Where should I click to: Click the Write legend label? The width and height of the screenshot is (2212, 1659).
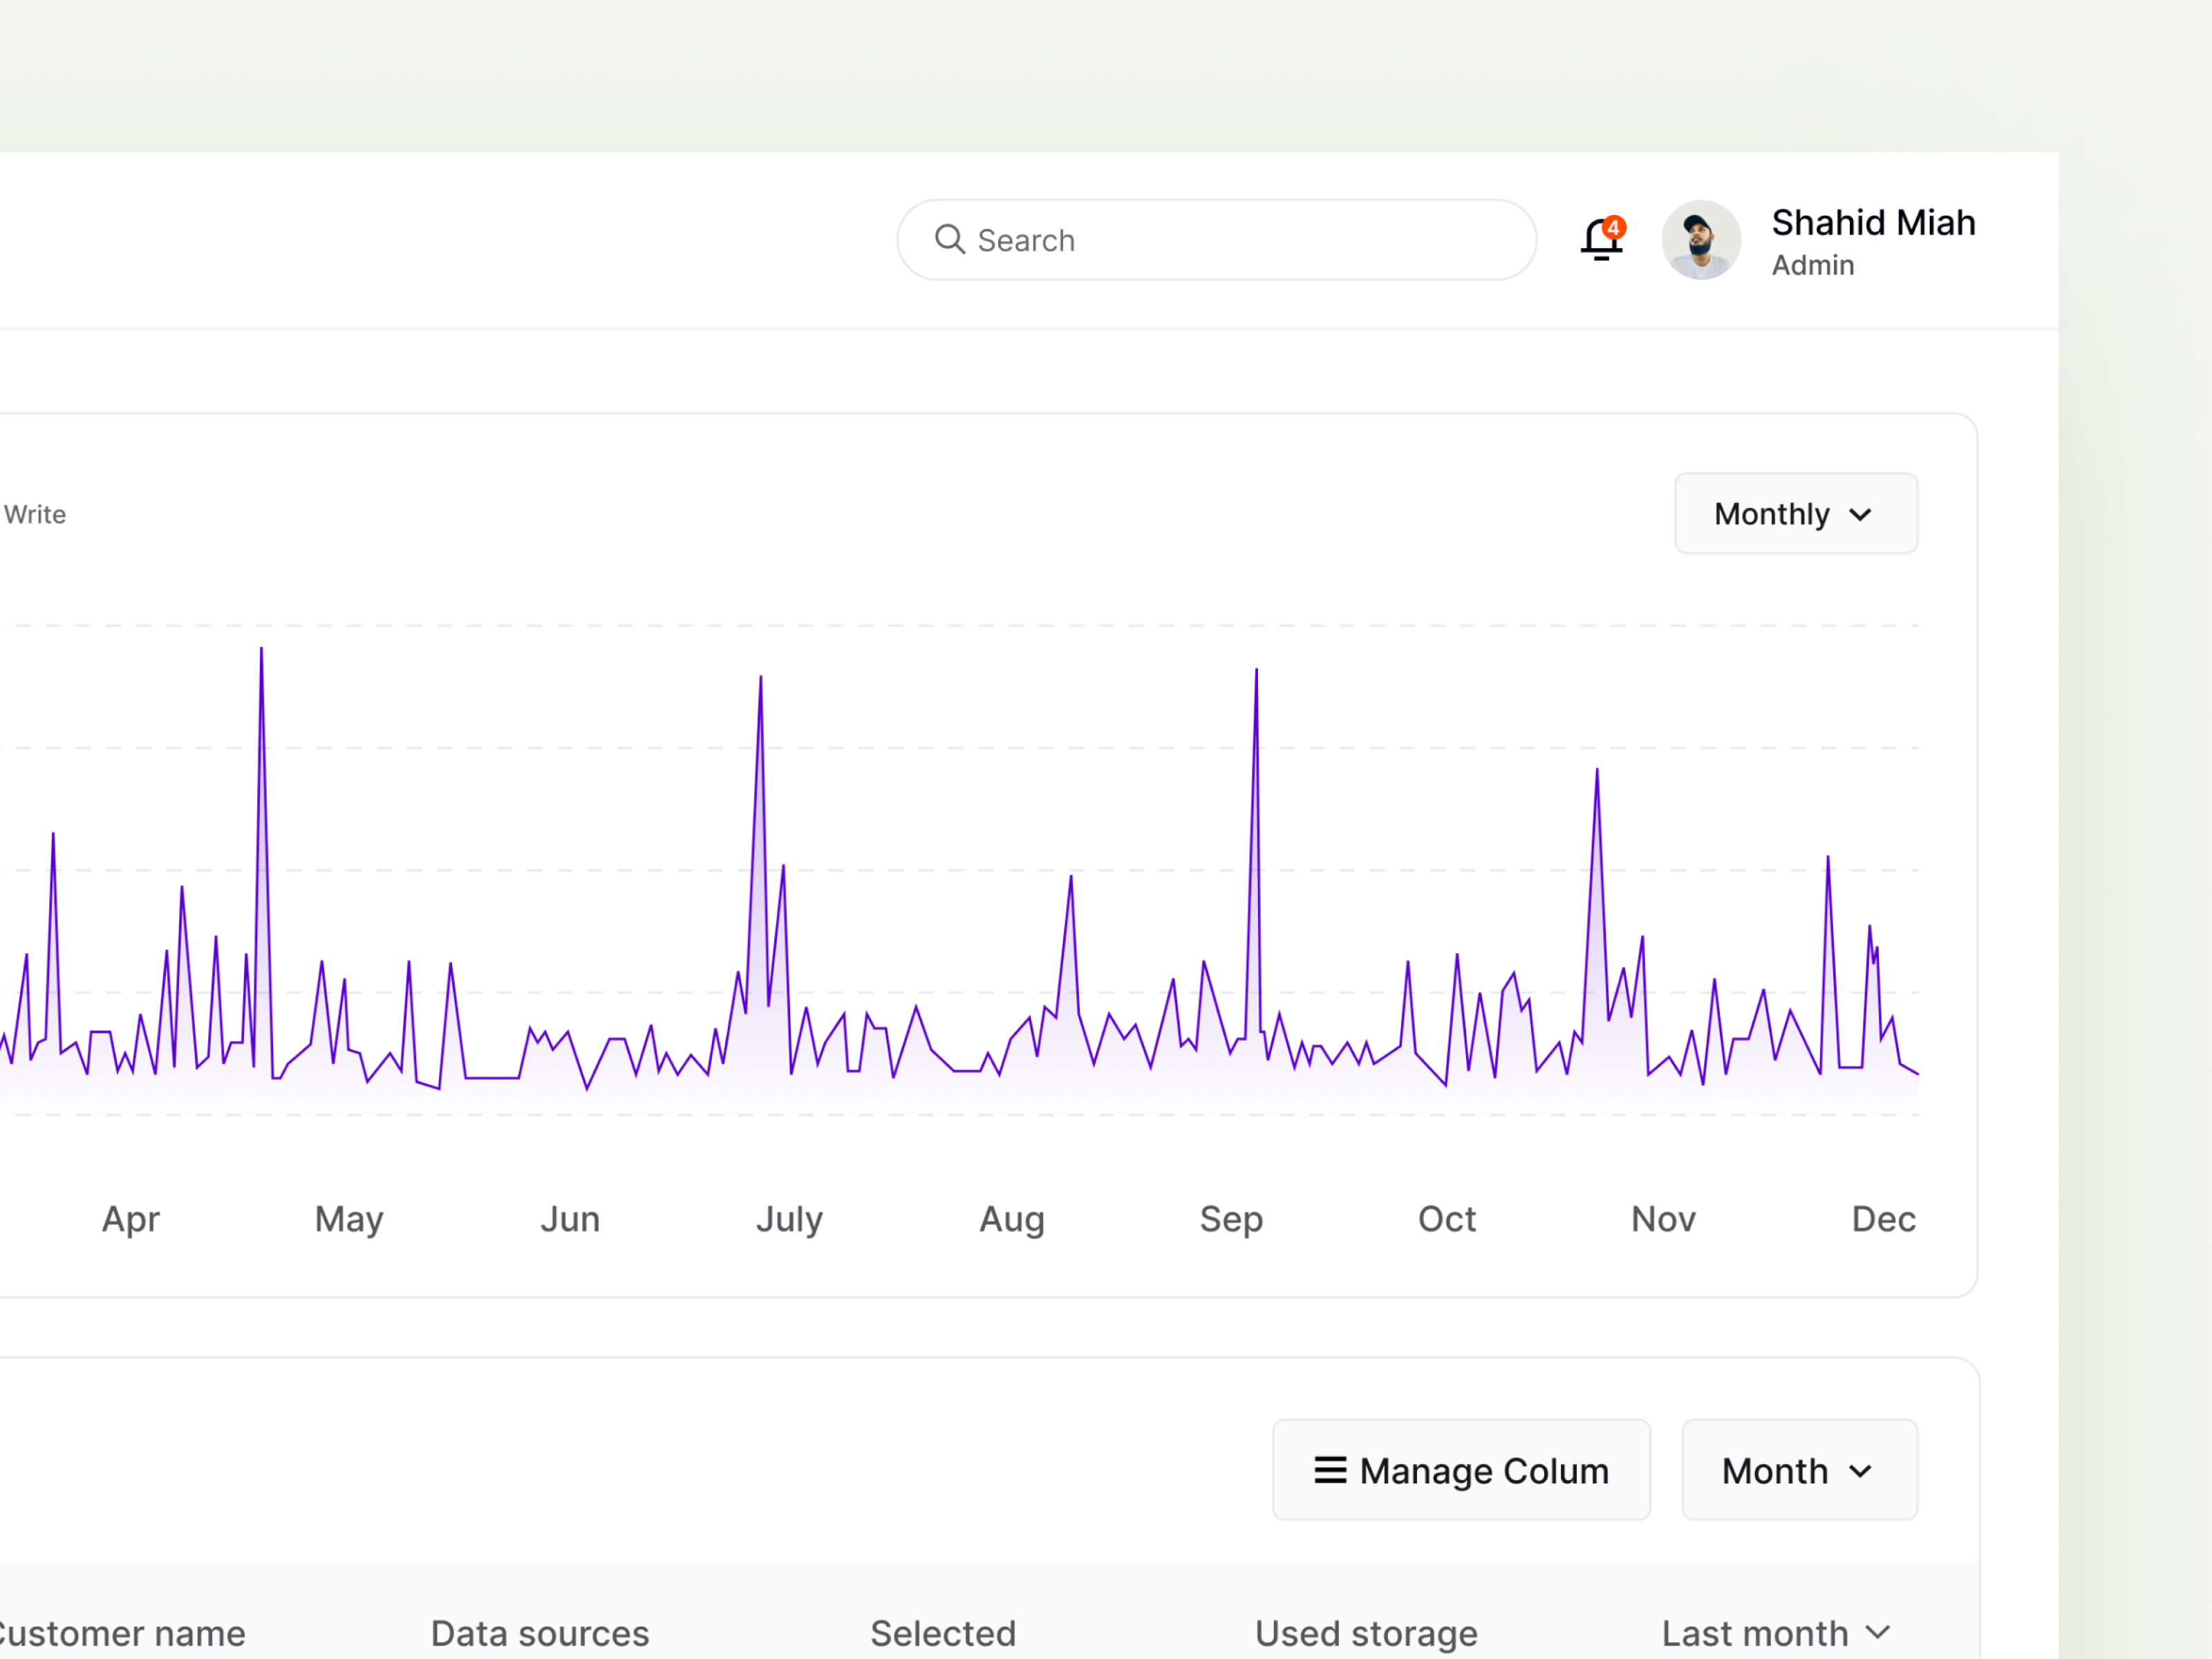[35, 514]
